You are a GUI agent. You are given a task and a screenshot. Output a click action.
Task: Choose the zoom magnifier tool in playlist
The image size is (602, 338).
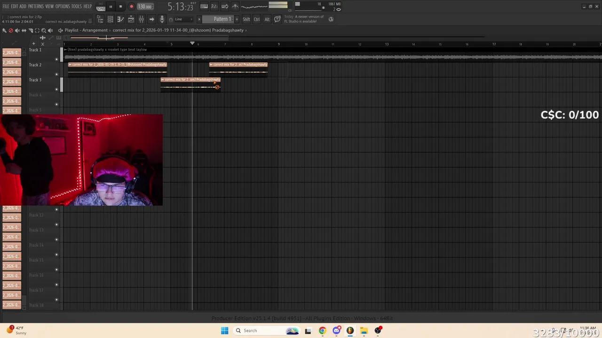pos(43,30)
